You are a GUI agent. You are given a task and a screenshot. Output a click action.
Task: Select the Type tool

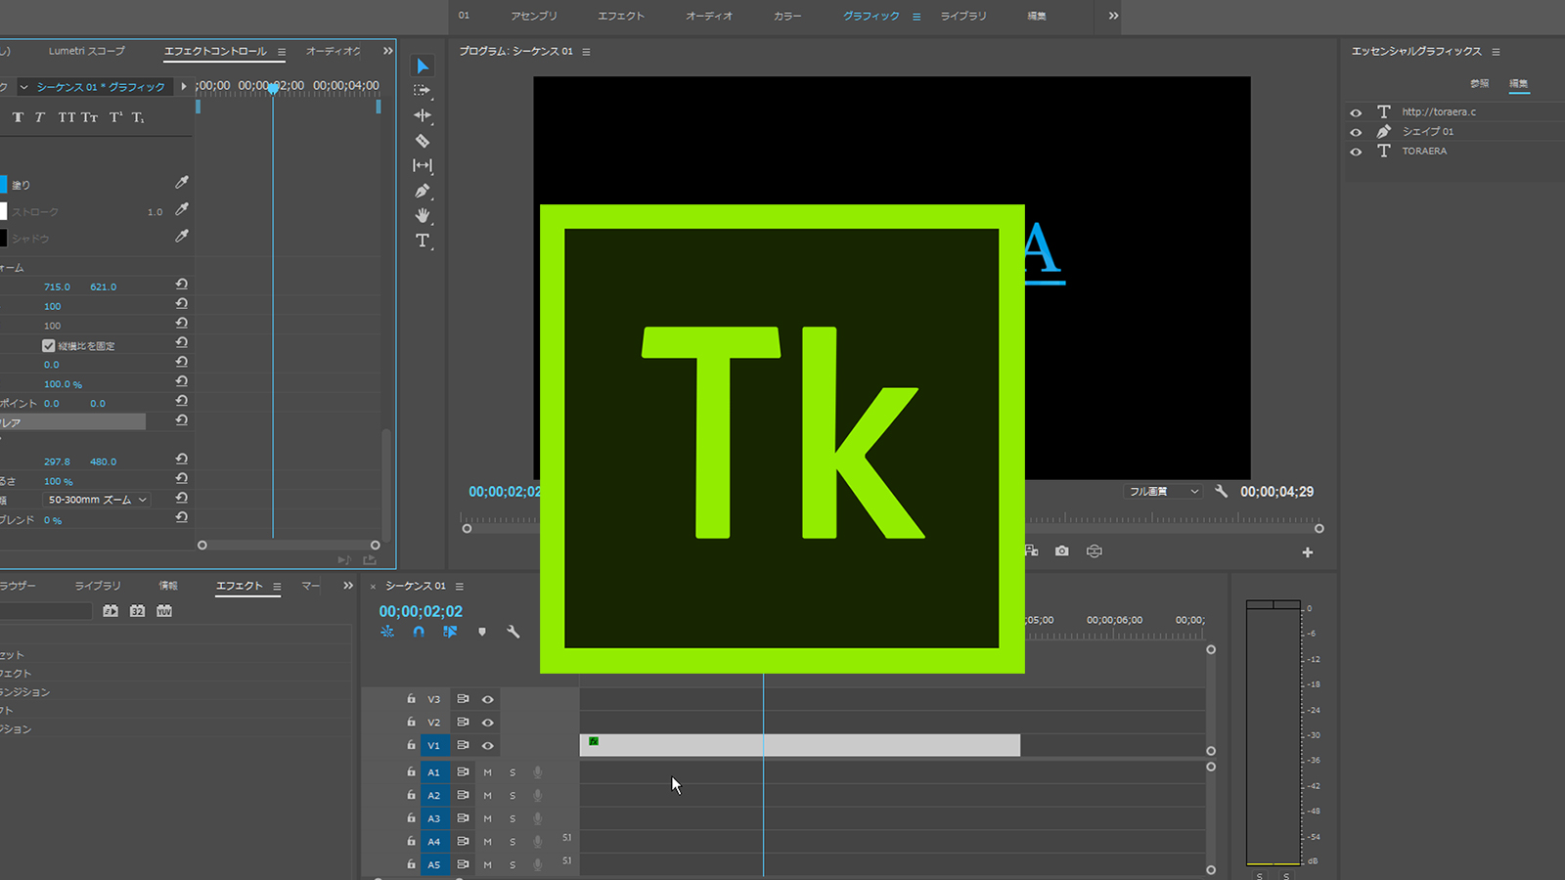click(x=423, y=241)
